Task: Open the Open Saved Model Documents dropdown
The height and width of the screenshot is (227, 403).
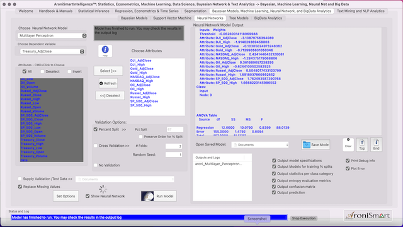Action: tap(260, 145)
